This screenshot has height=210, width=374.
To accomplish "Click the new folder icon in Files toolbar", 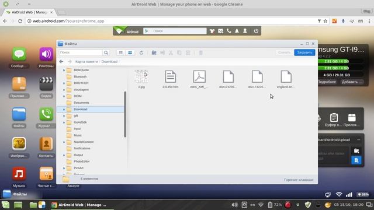I will [154, 52].
